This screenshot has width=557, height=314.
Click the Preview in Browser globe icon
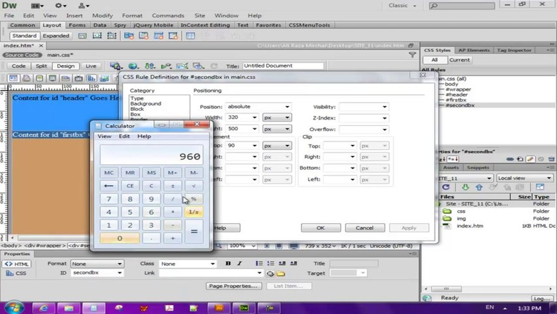(133, 66)
